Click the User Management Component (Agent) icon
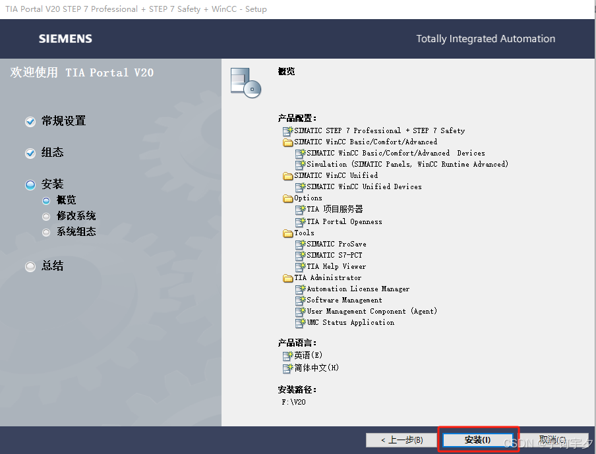 click(x=300, y=312)
